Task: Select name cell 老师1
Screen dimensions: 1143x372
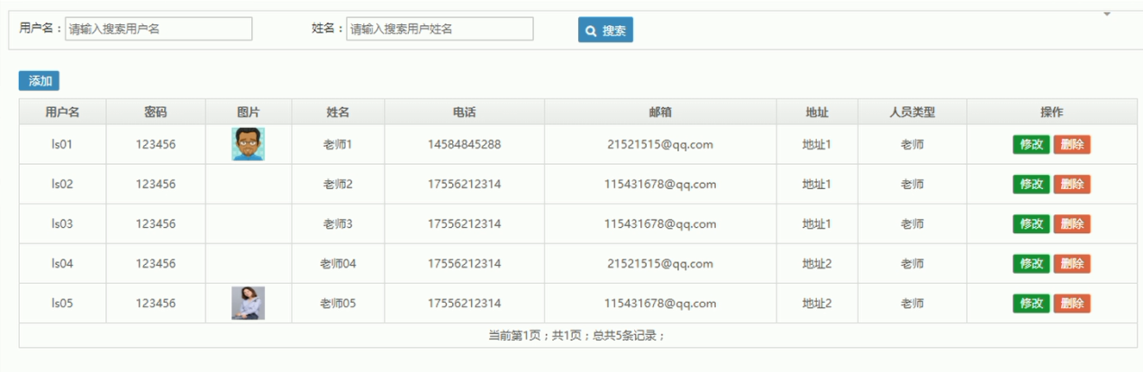Action: [x=338, y=144]
